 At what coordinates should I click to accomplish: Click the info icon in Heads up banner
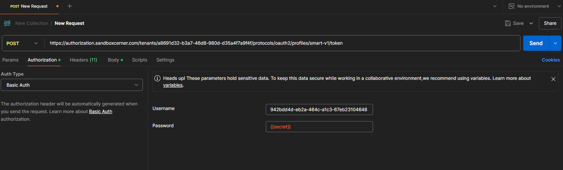coord(157,78)
